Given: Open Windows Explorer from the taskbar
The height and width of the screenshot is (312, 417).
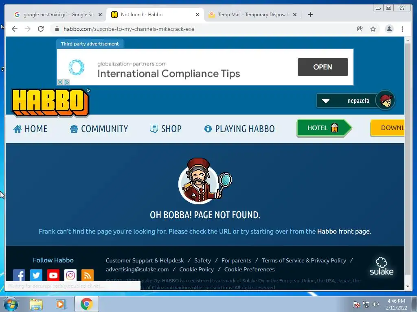Looking at the screenshot, I should (36, 304).
